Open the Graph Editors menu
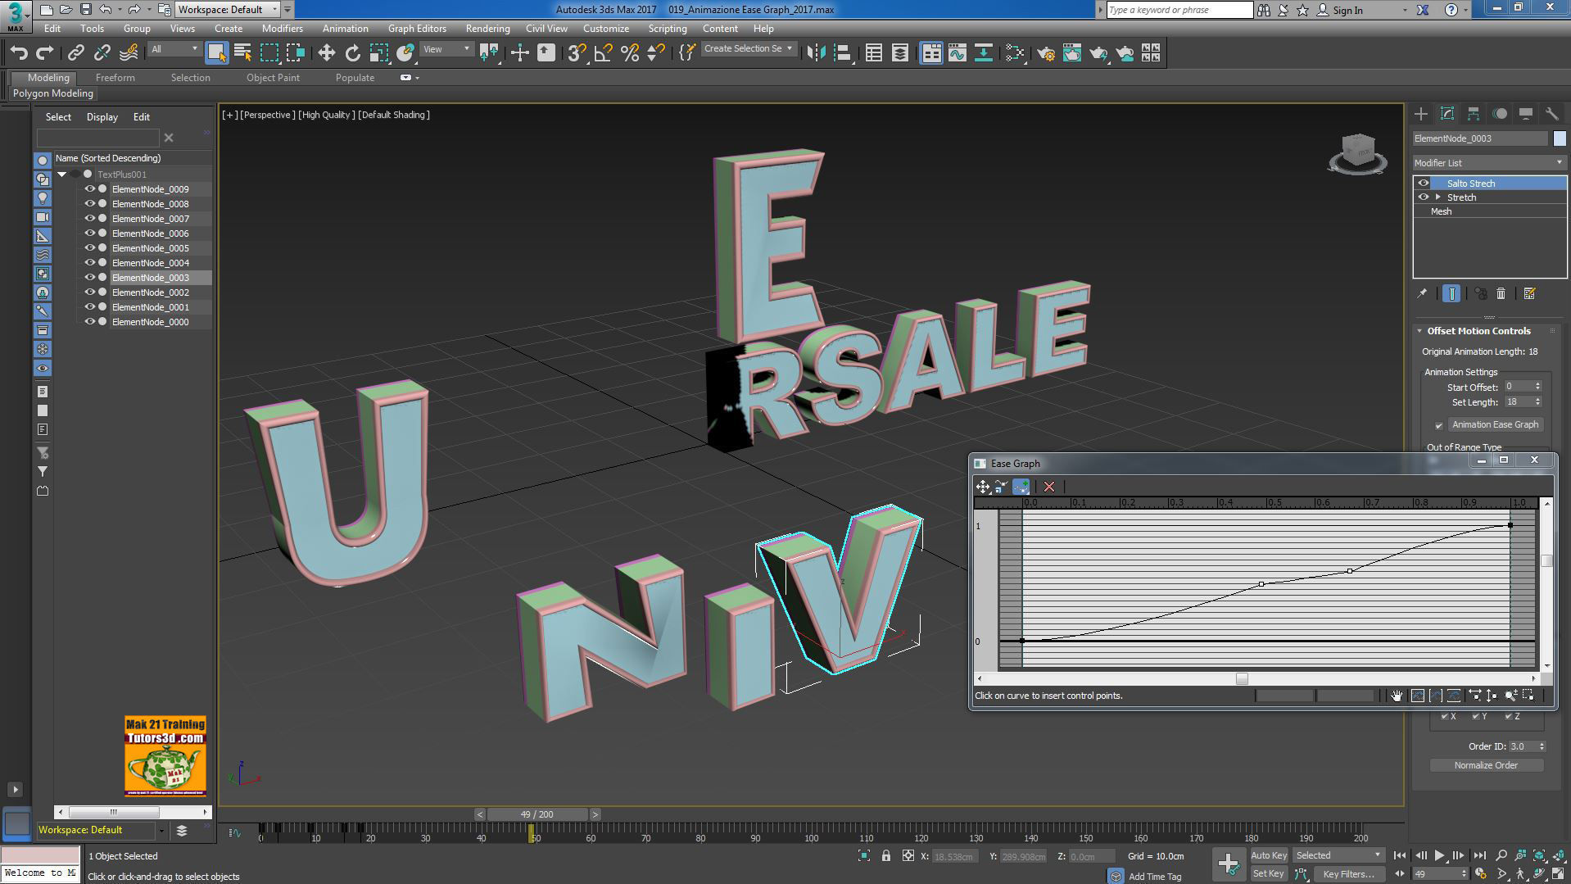The image size is (1571, 884). tap(417, 29)
